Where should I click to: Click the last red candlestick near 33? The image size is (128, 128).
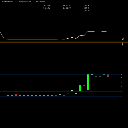108,76
